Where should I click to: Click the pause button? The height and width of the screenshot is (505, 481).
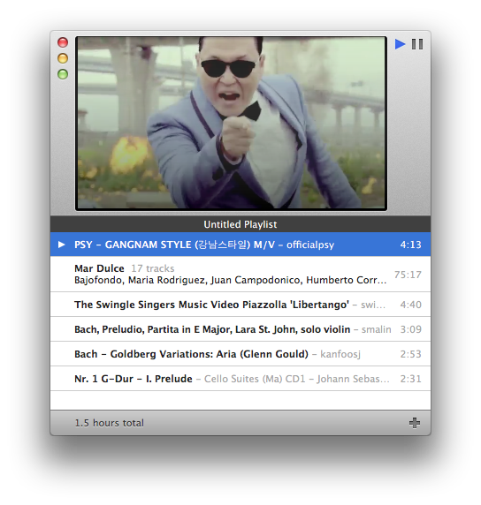tap(417, 44)
